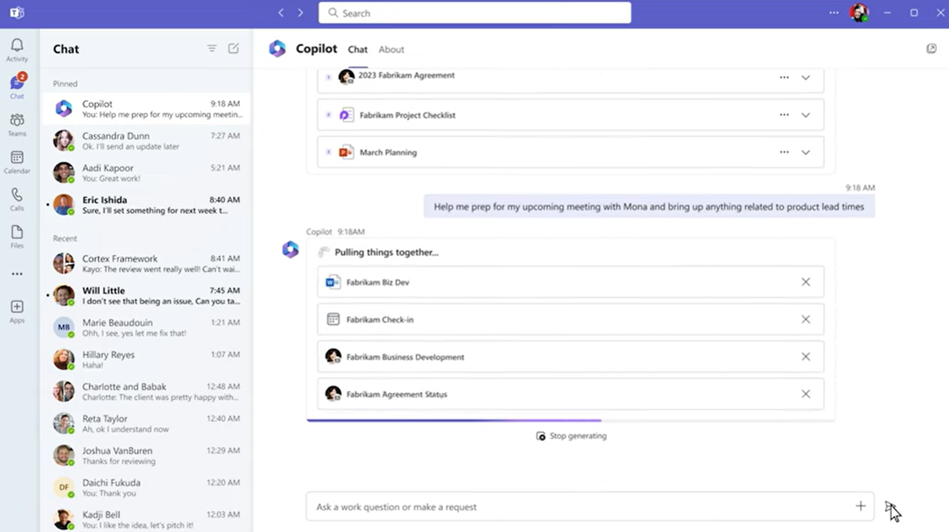Viewport: 949px width, 532px height.
Task: Start a new chat with compose icon
Action: [234, 49]
